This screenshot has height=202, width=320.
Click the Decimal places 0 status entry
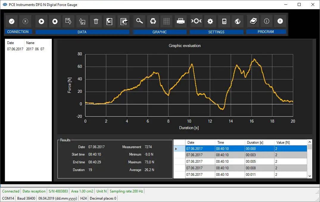tap(103, 198)
